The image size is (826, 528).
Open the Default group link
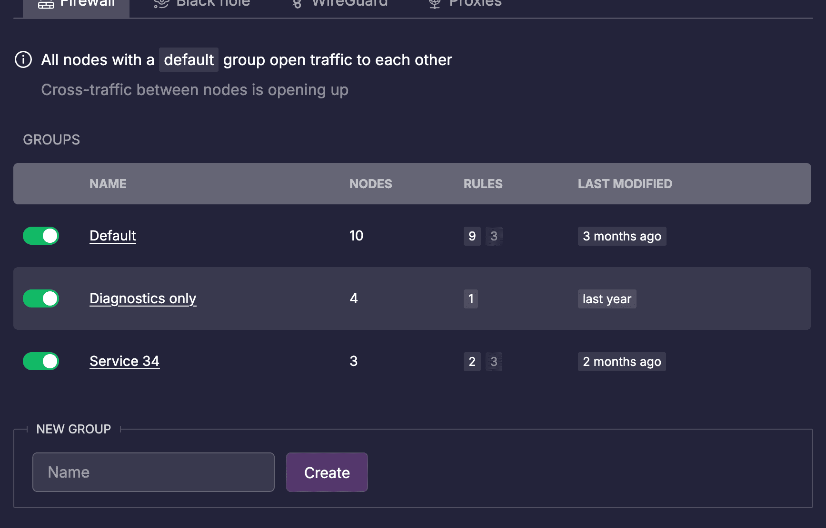113,236
